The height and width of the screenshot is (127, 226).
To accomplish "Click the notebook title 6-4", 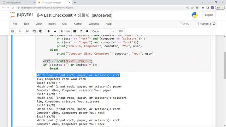I will click(40, 15).
